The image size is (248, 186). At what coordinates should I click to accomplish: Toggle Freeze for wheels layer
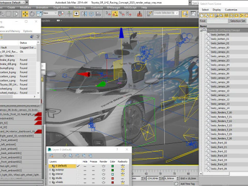[x=94, y=182]
